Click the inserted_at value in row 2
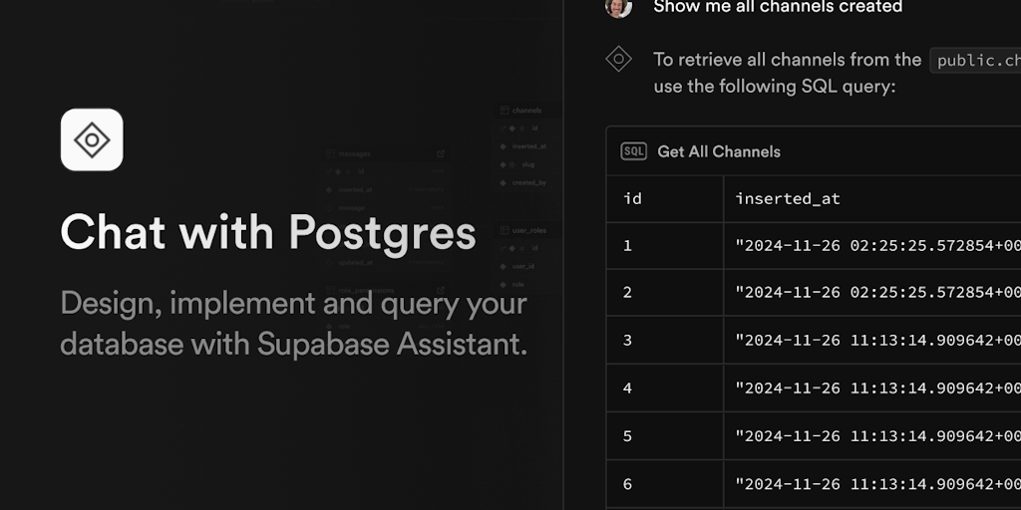 pyautogui.click(x=877, y=293)
